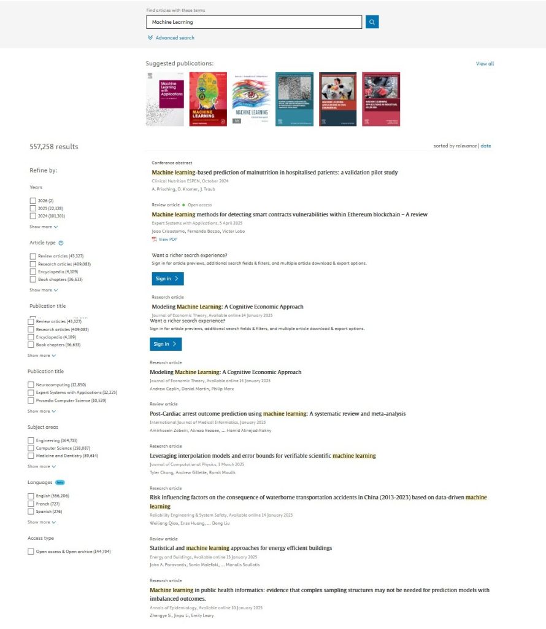Image resolution: width=546 pixels, height=629 pixels.
Task: Open Machine Learning with Applications cover
Action: coord(164,99)
